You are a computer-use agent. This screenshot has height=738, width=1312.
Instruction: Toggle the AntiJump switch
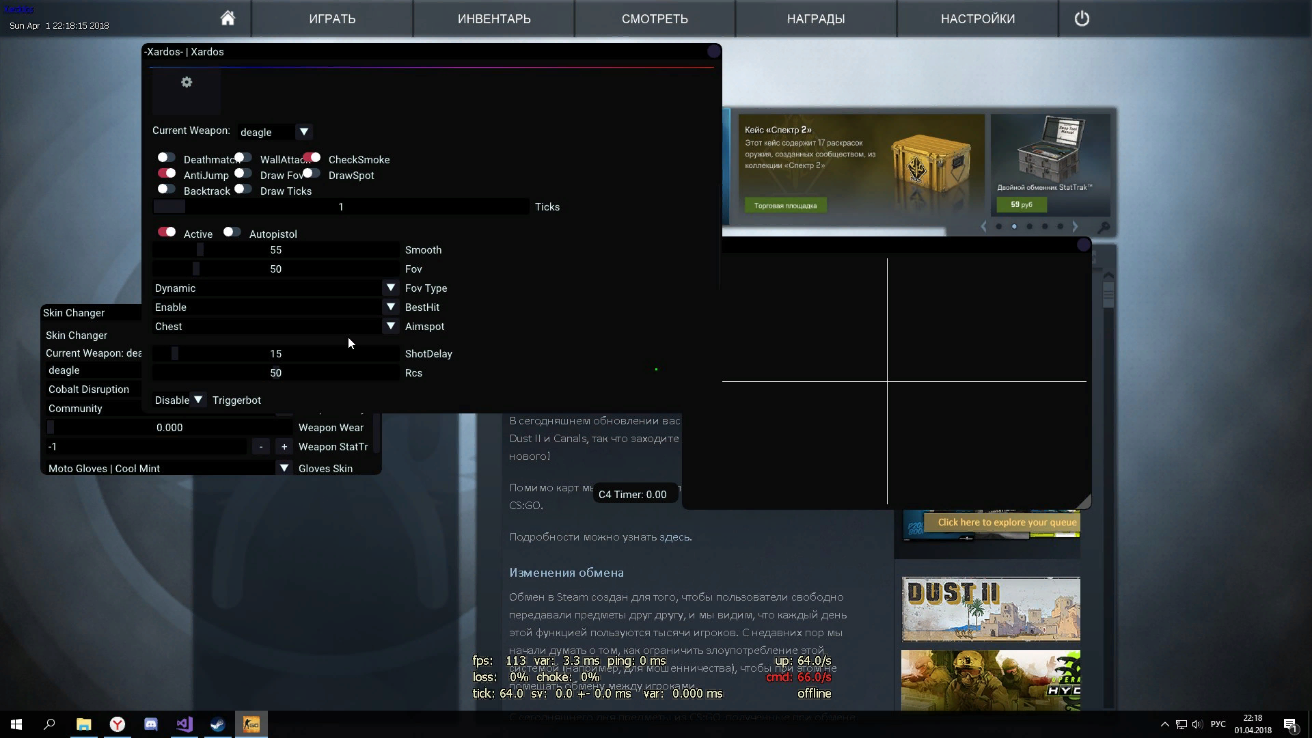click(167, 174)
